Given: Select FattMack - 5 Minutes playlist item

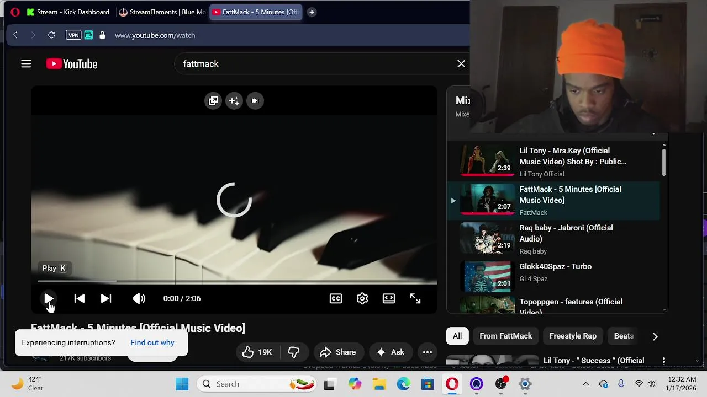Looking at the screenshot, I should tap(552, 200).
